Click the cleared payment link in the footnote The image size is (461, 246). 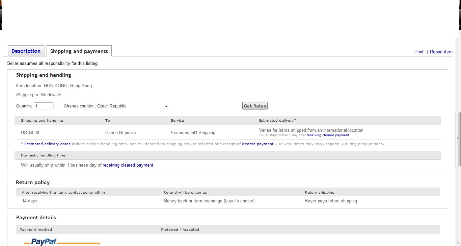(257, 144)
